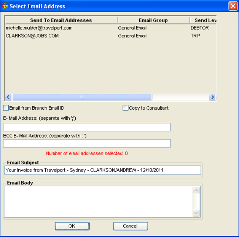
Task: Enable Email from Branch Email ID checkbox
Action: pos(6,108)
